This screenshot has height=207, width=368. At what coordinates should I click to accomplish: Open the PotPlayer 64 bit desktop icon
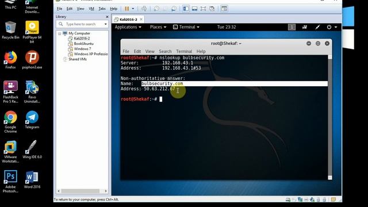pos(32,32)
